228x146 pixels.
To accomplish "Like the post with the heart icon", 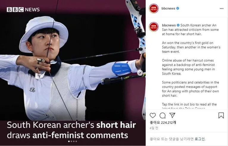I will 152,115.
